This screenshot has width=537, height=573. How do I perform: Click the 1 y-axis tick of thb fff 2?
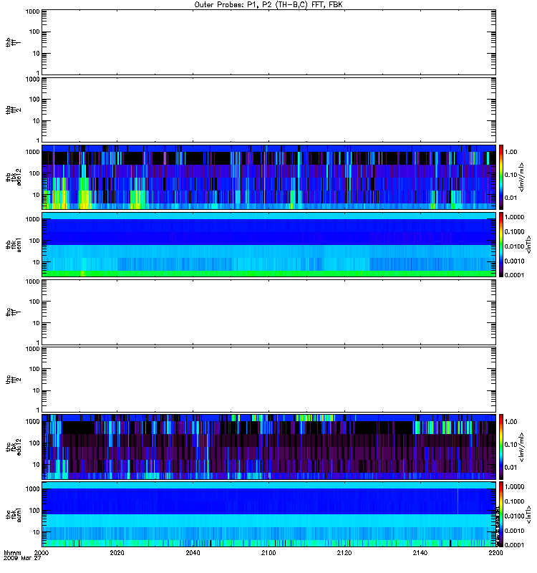[x=38, y=140]
